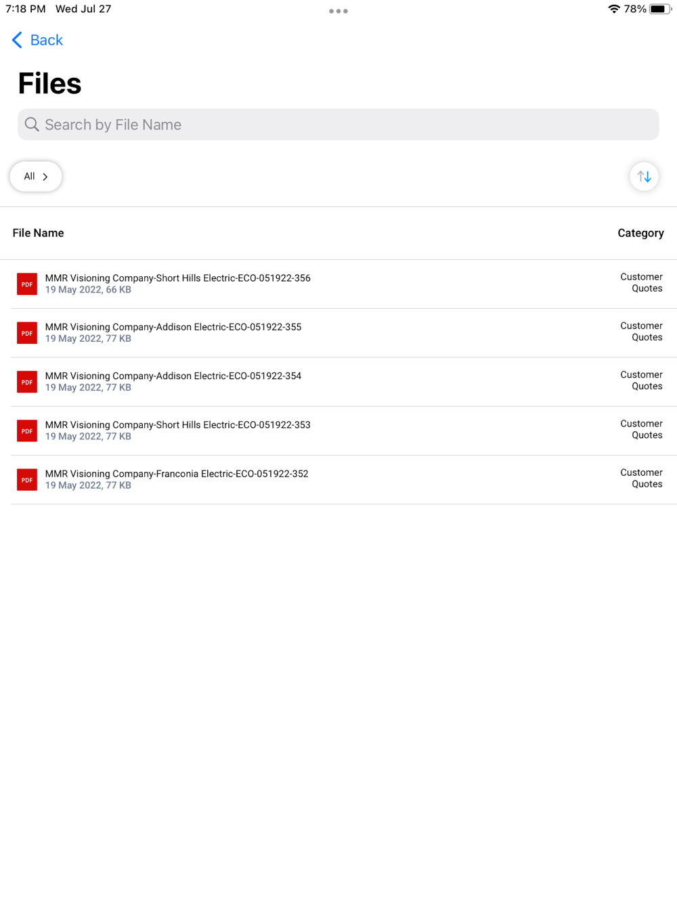
Task: Tap the sort order arrows button
Action: 644,177
